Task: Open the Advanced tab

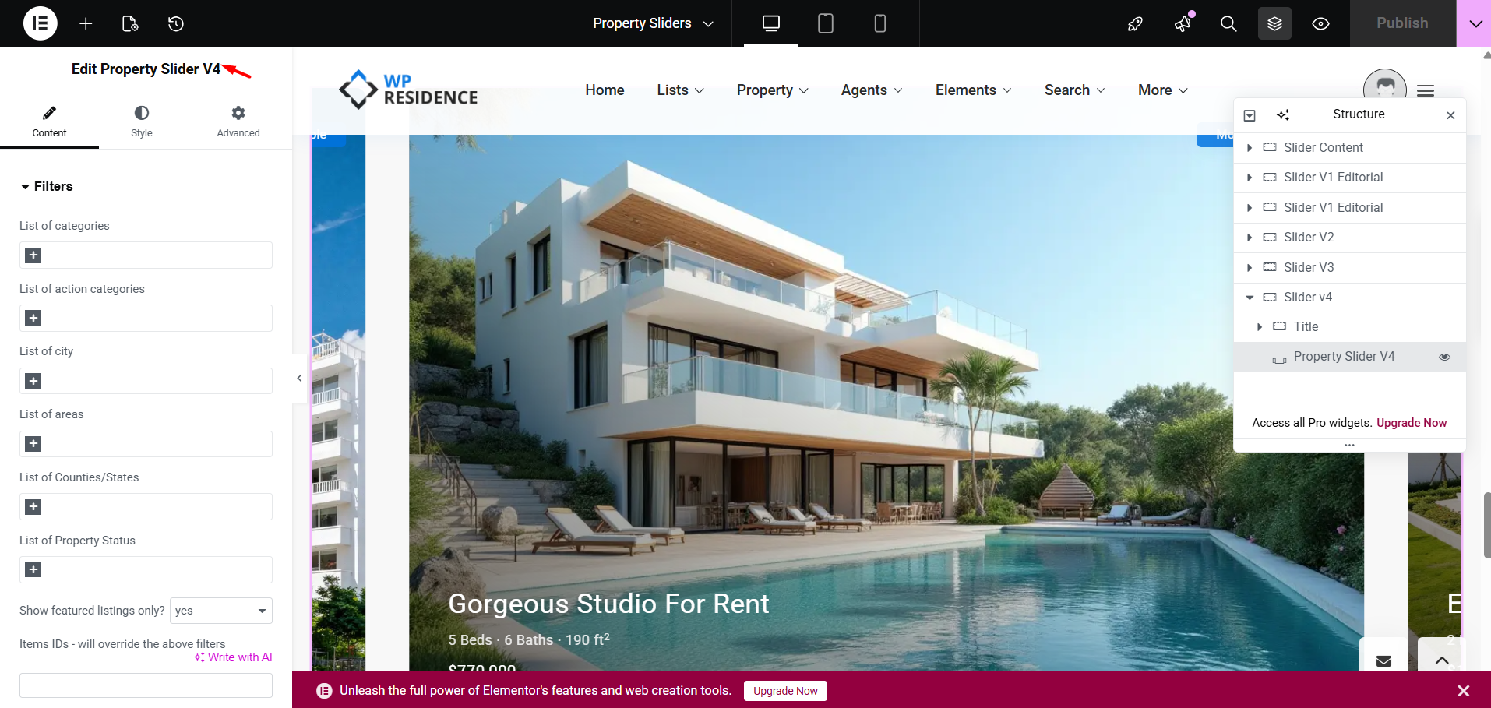Action: click(238, 122)
